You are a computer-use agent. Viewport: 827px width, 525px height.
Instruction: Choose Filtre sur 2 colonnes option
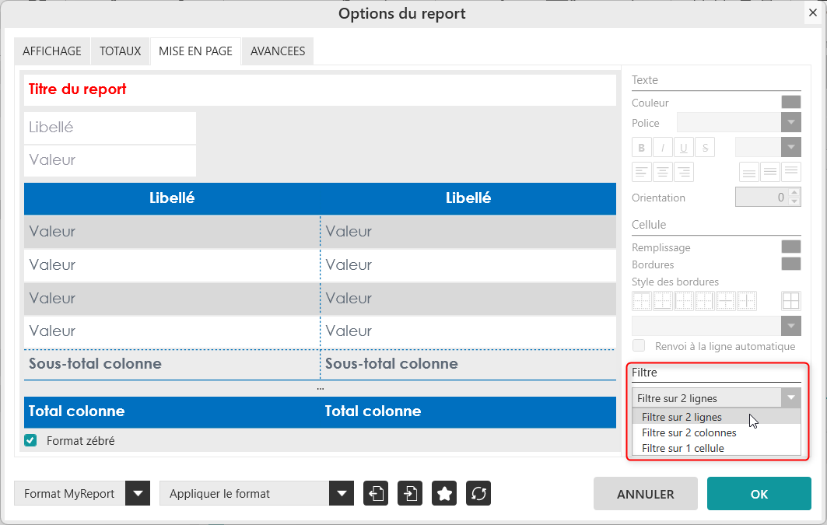[689, 432]
